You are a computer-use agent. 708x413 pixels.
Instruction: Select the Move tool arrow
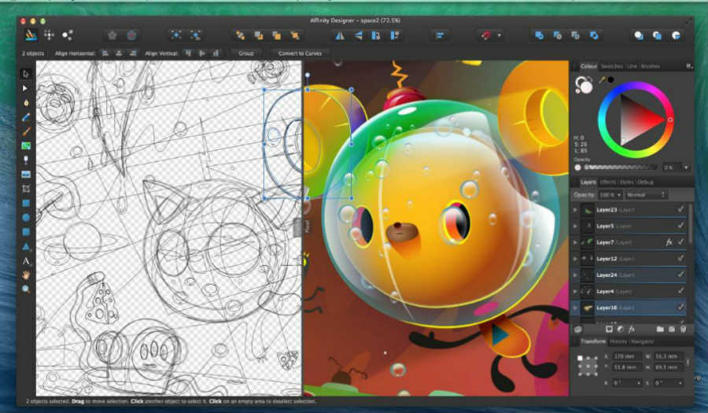(26, 74)
